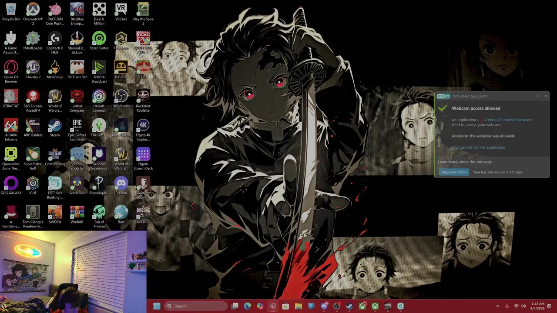The height and width of the screenshot is (313, 557).
Task: Open the Logitech G HUB shortcut
Action: 55,43
